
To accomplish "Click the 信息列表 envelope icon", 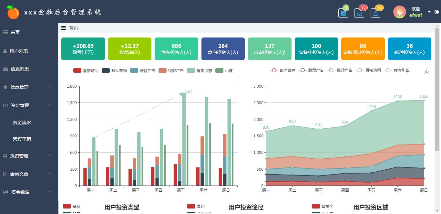I will pos(5,69).
